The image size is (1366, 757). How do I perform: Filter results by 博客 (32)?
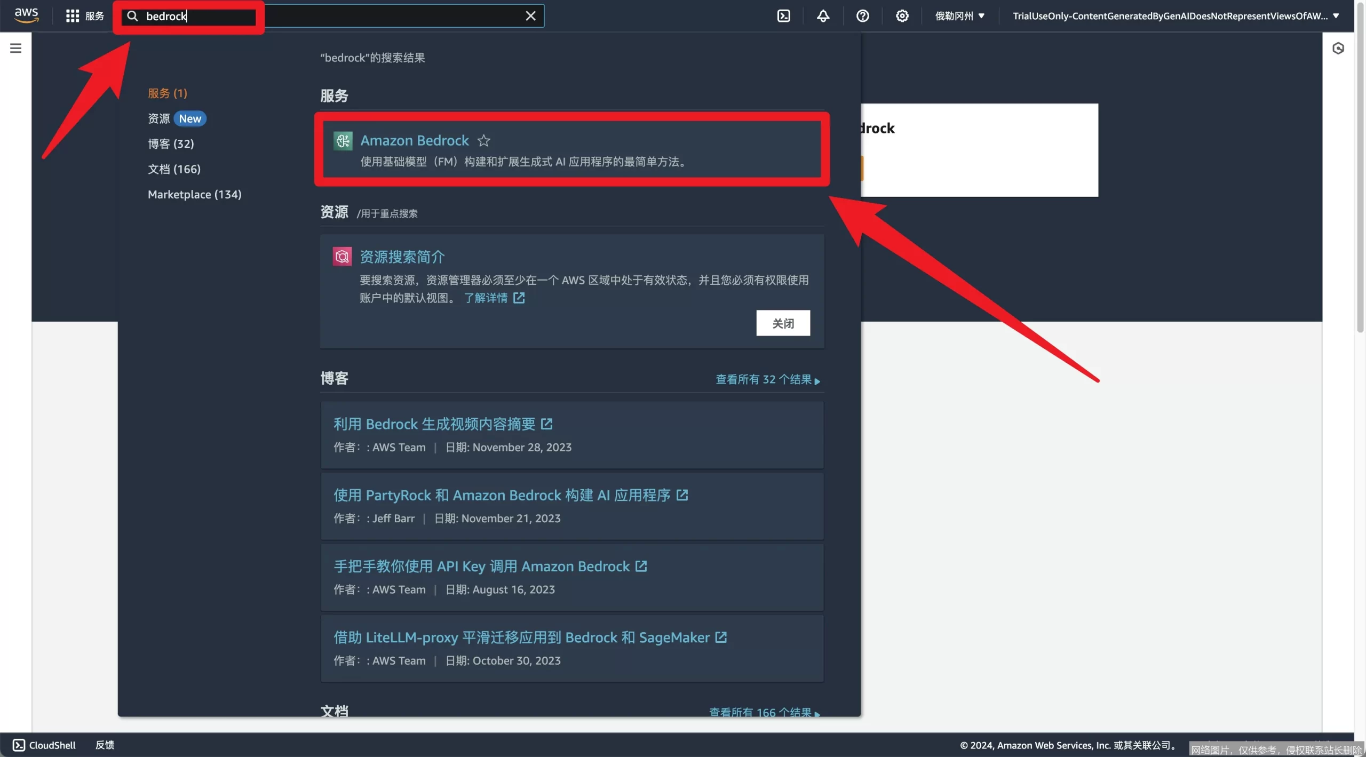click(171, 144)
